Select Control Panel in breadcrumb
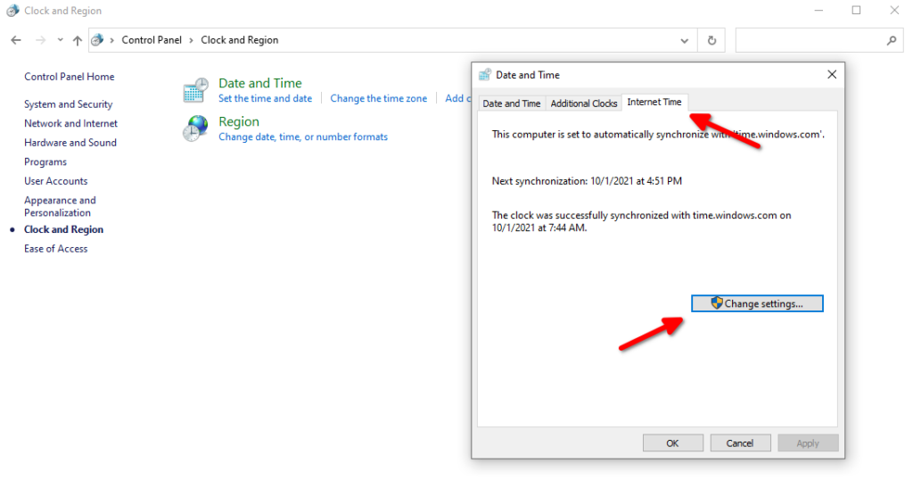 pyautogui.click(x=152, y=39)
